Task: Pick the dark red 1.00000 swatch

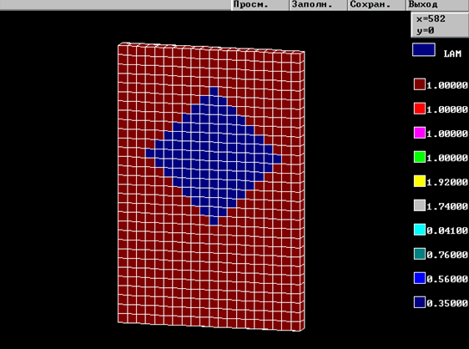Action: tap(420, 84)
